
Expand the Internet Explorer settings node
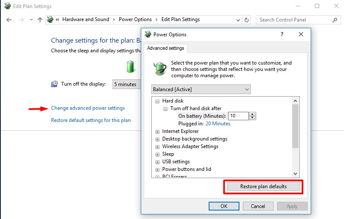(158, 132)
